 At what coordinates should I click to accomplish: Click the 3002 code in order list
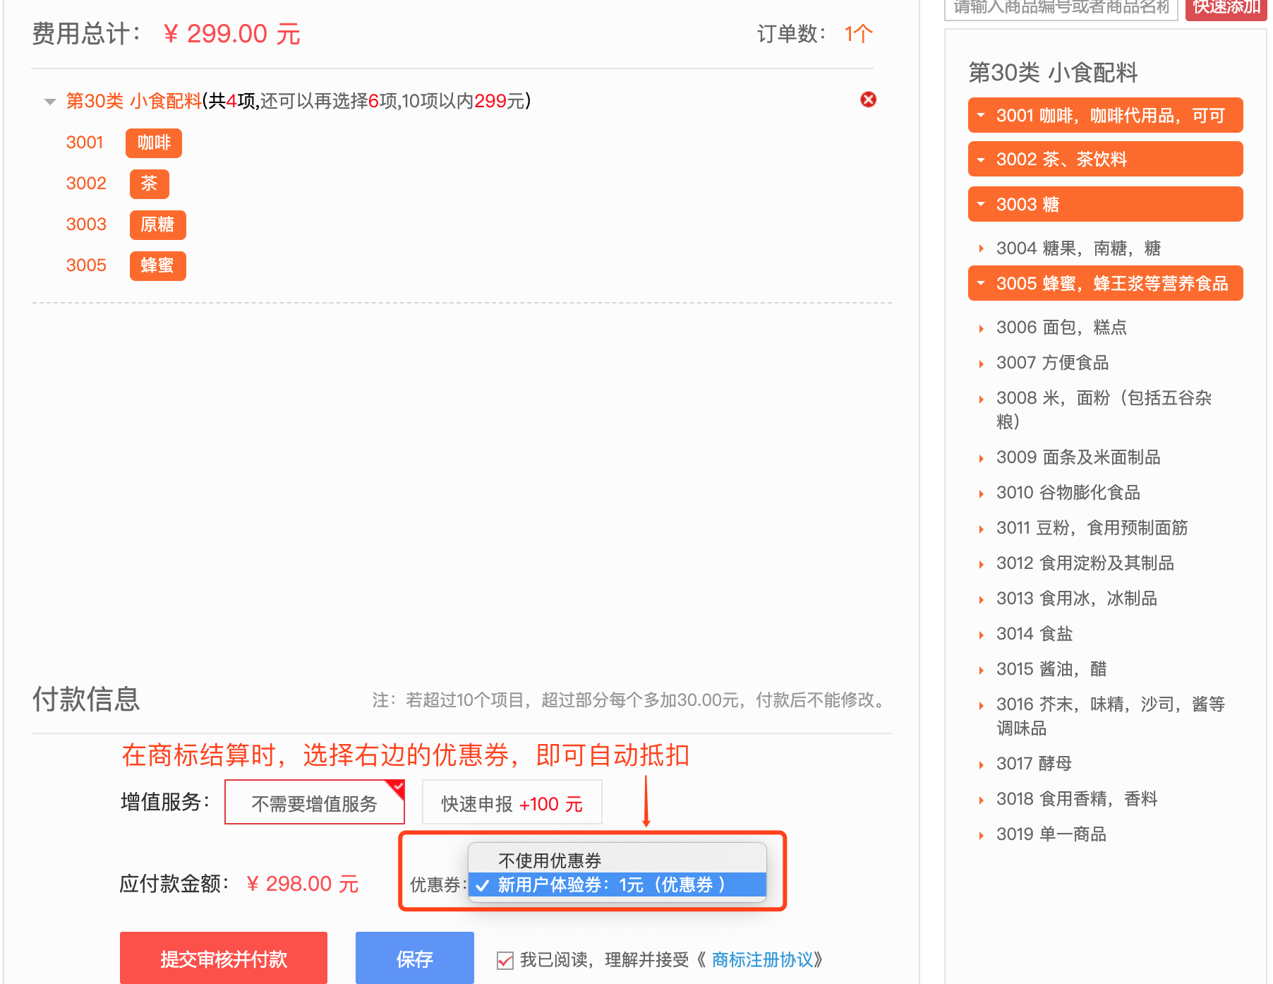click(x=86, y=184)
